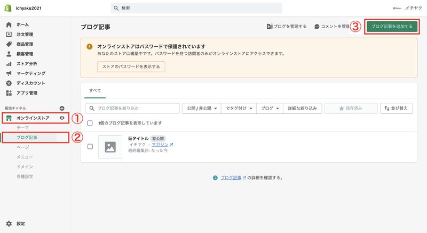The height and width of the screenshot is (233, 427).
Task: Click the 注文管理 inbox icon
Action: pyautogui.click(x=9, y=35)
